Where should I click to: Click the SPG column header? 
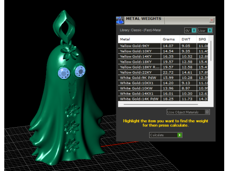coord(202,39)
